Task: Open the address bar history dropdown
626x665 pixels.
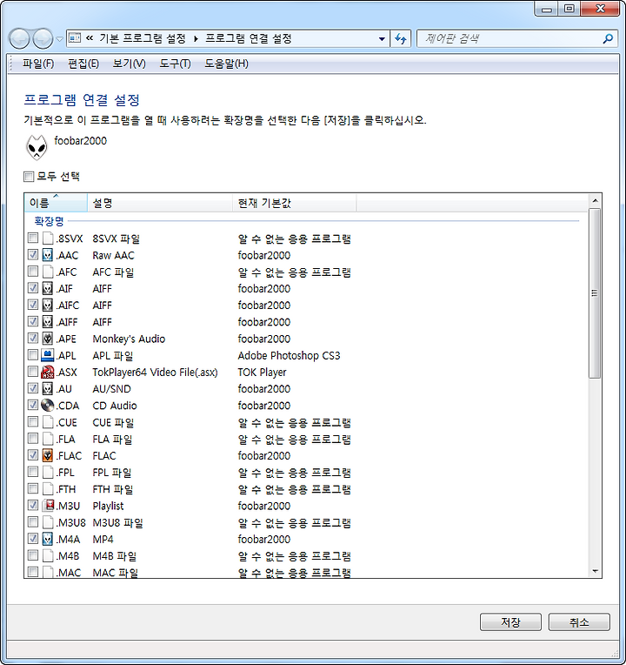Action: point(382,39)
